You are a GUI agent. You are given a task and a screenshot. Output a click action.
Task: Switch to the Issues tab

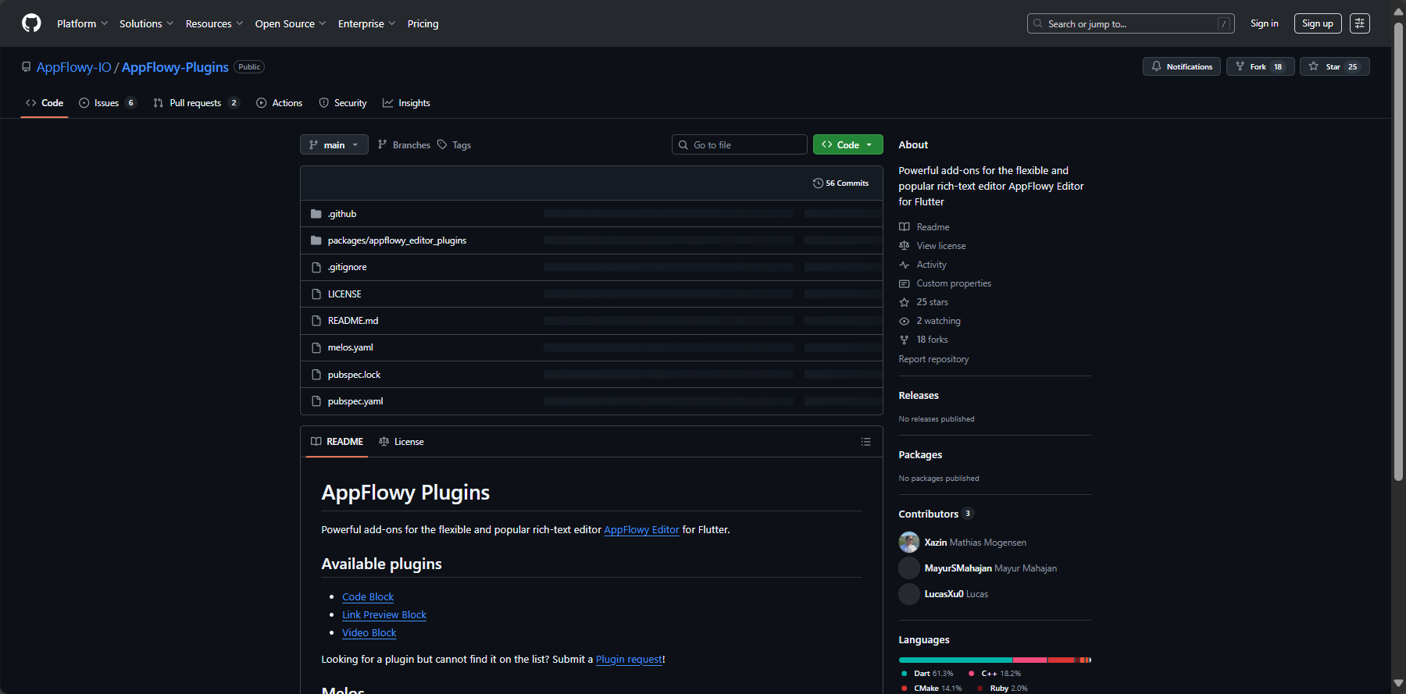pos(107,103)
